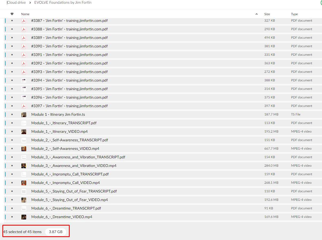The width and height of the screenshot is (322, 240).
Task: Click Module_6 Dreamtime video thumbnail icon
Action: click(x=24, y=217)
